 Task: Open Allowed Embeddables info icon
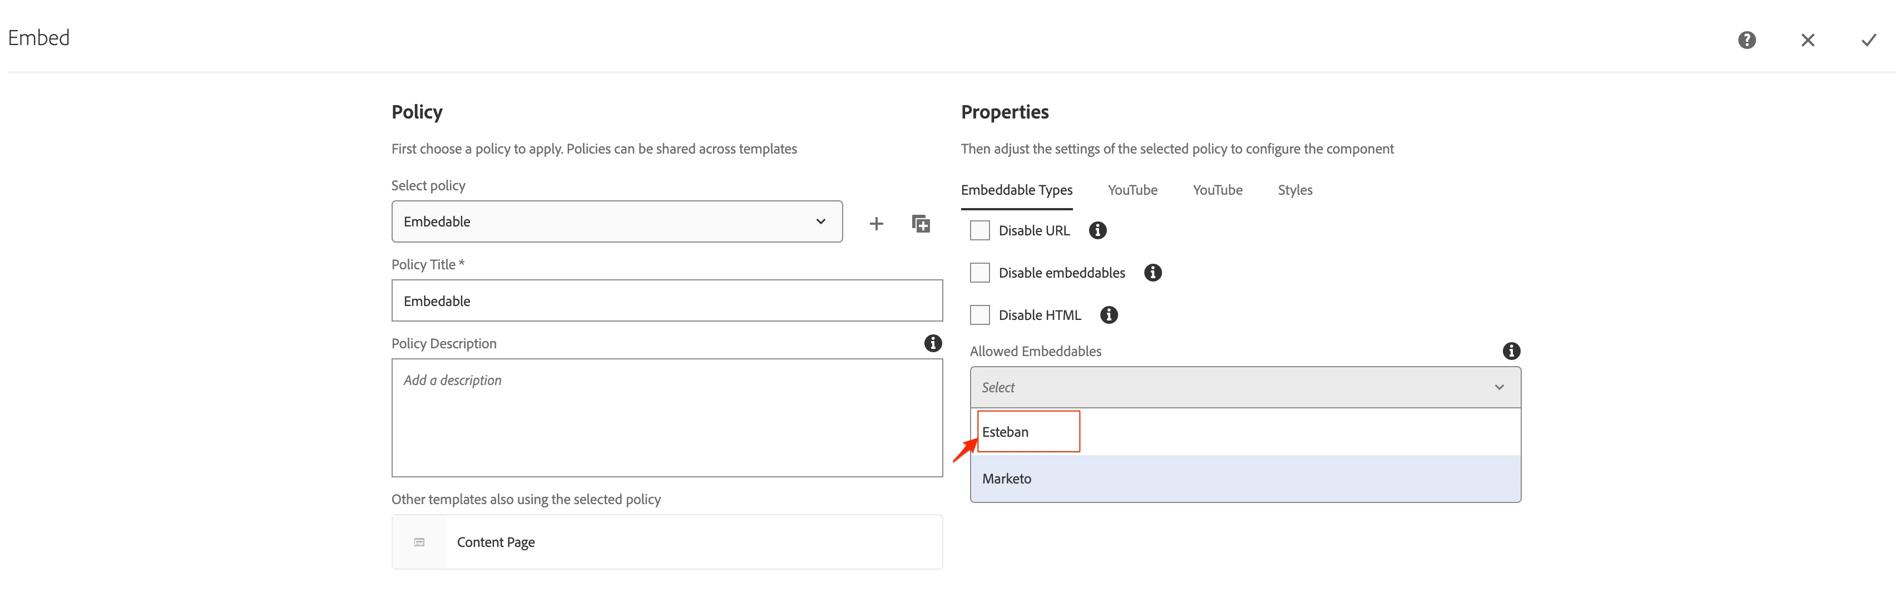pos(1511,351)
